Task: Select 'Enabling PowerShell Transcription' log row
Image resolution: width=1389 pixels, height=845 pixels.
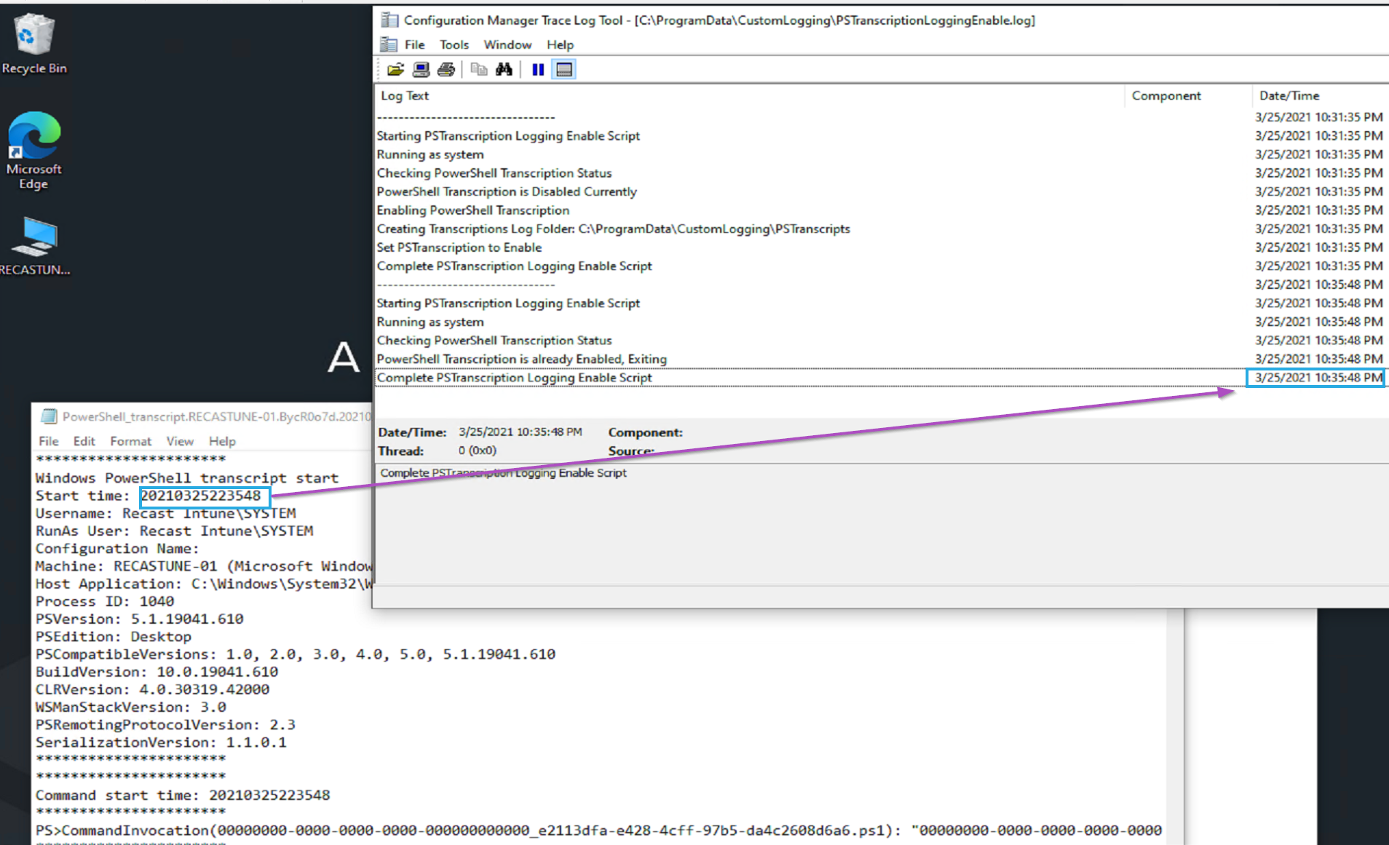Action: pos(473,210)
